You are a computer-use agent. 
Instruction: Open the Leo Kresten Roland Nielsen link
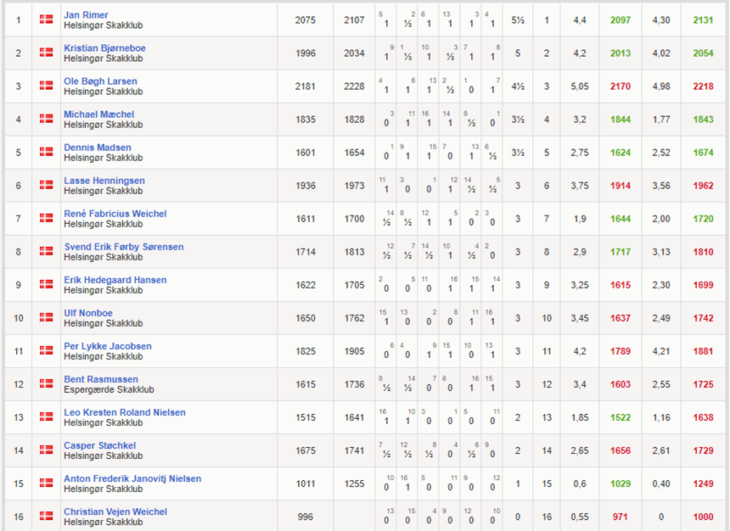(124, 412)
